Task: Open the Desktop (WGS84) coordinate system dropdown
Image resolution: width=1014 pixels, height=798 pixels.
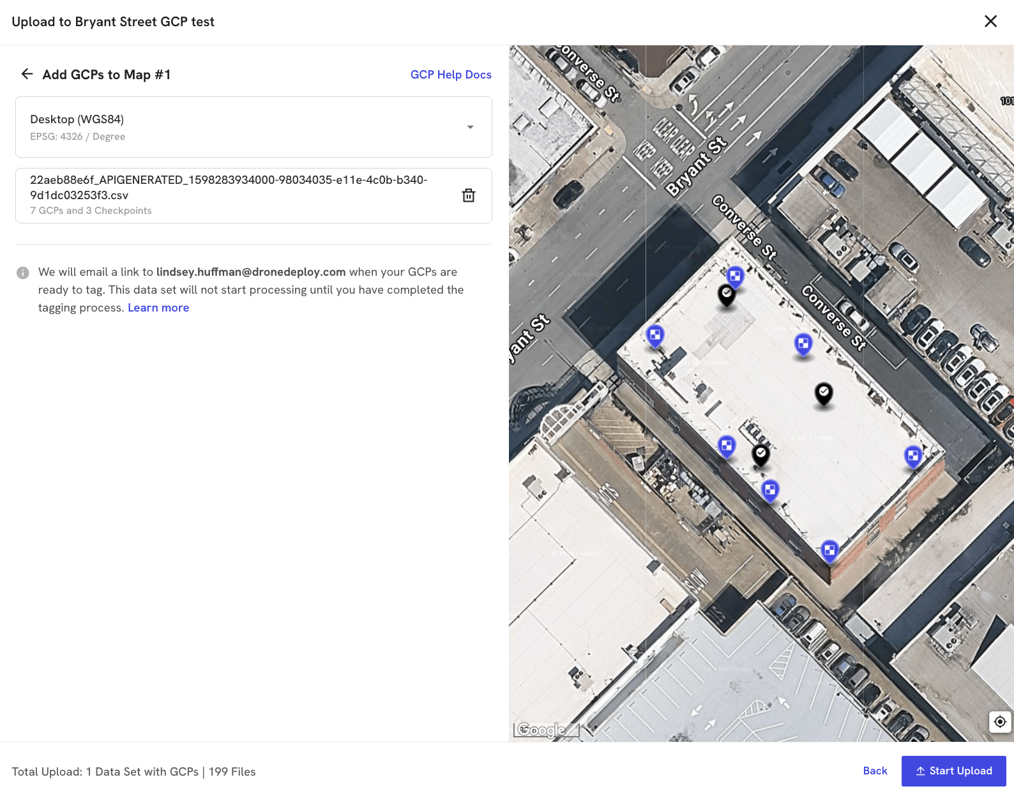Action: click(253, 127)
